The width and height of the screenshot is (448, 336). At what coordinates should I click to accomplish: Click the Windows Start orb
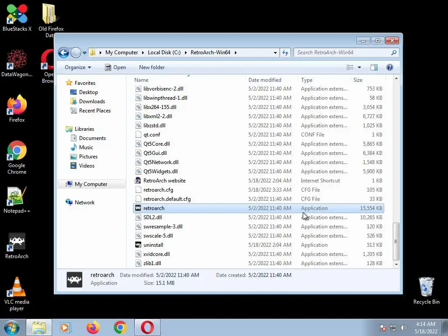(x=12, y=327)
